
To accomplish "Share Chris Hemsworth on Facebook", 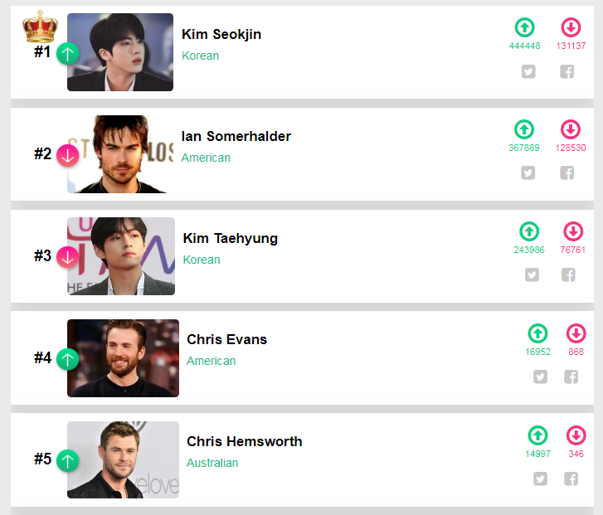I will coord(571,479).
